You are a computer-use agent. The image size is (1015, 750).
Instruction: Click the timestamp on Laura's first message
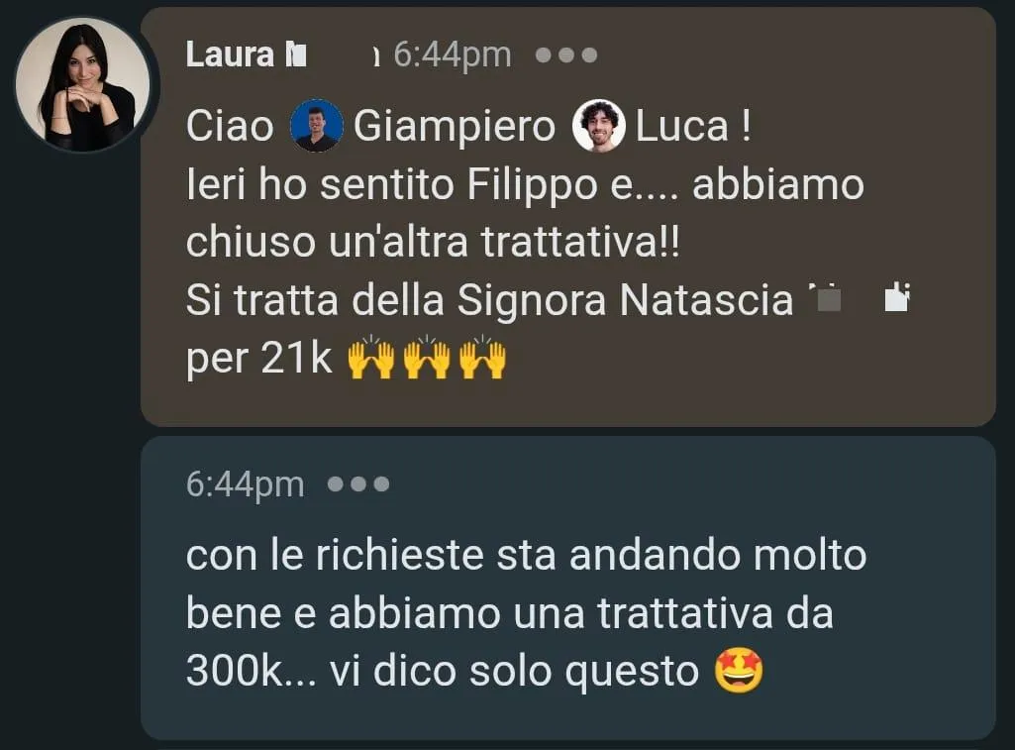point(453,54)
